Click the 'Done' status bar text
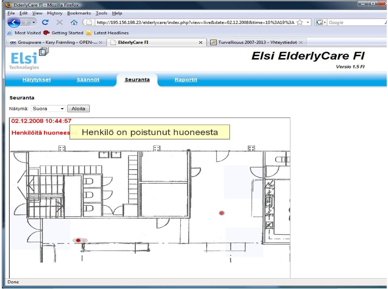388x289 pixels. [x=13, y=282]
